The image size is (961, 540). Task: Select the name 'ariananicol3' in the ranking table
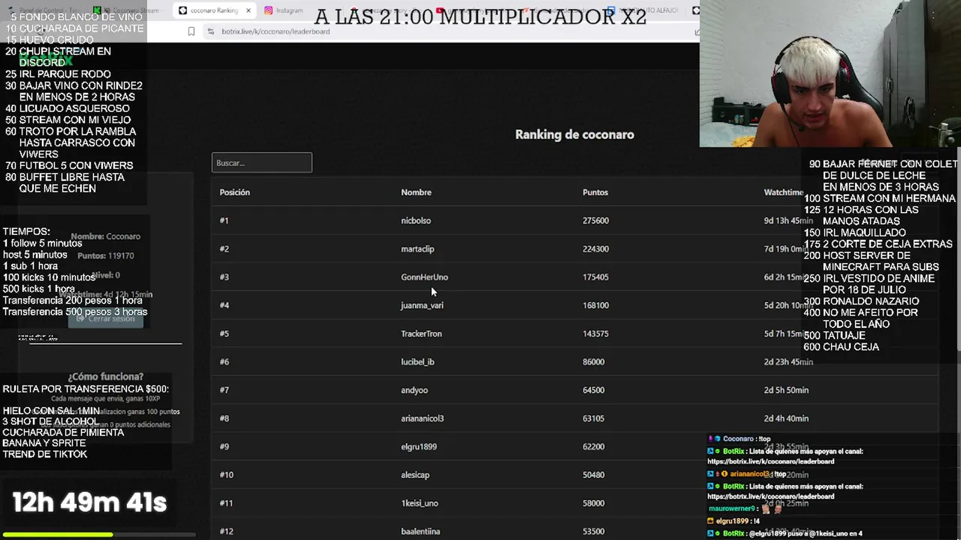[x=422, y=418]
